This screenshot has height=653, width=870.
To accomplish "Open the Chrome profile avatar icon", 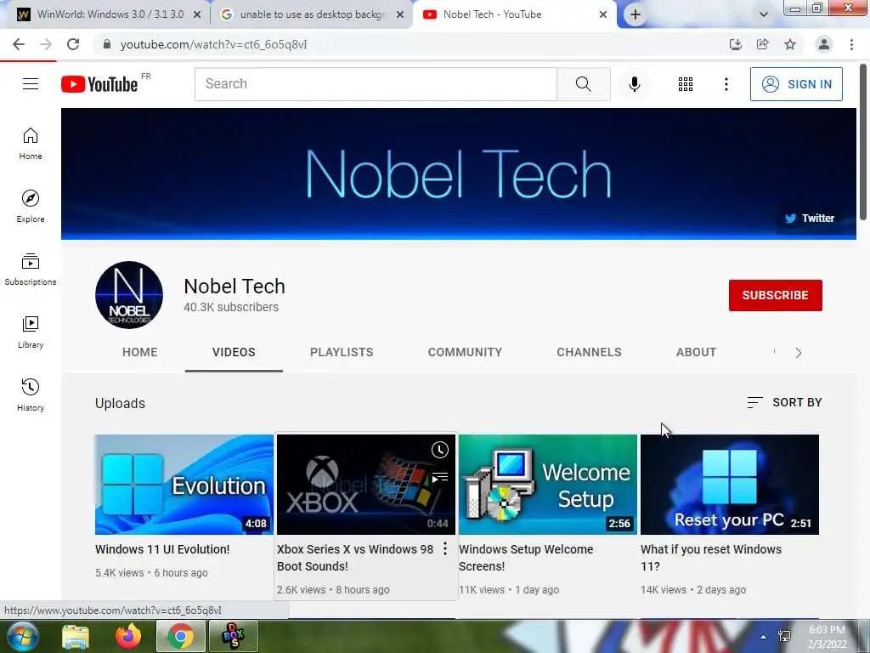I will pyautogui.click(x=824, y=44).
